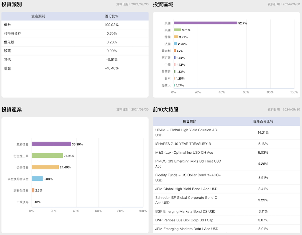Select the blue 現金及約當現金 bar
Screen dimensions: 302x235
pos(37,179)
